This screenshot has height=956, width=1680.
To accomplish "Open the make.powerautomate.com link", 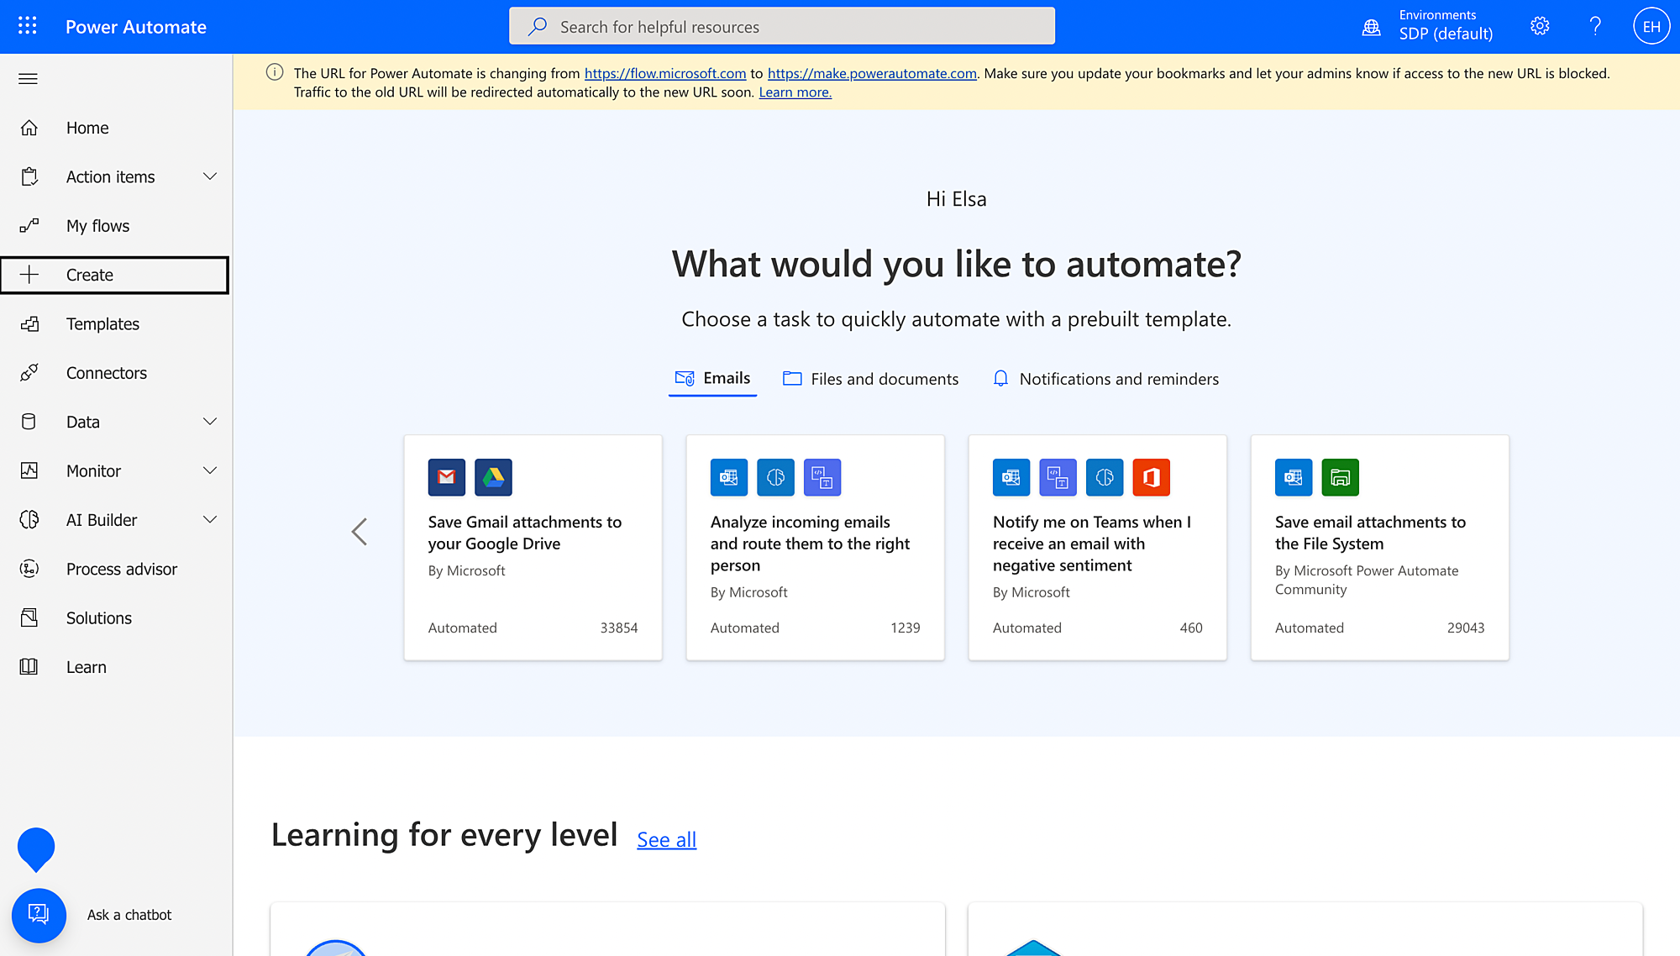I will click(x=872, y=73).
